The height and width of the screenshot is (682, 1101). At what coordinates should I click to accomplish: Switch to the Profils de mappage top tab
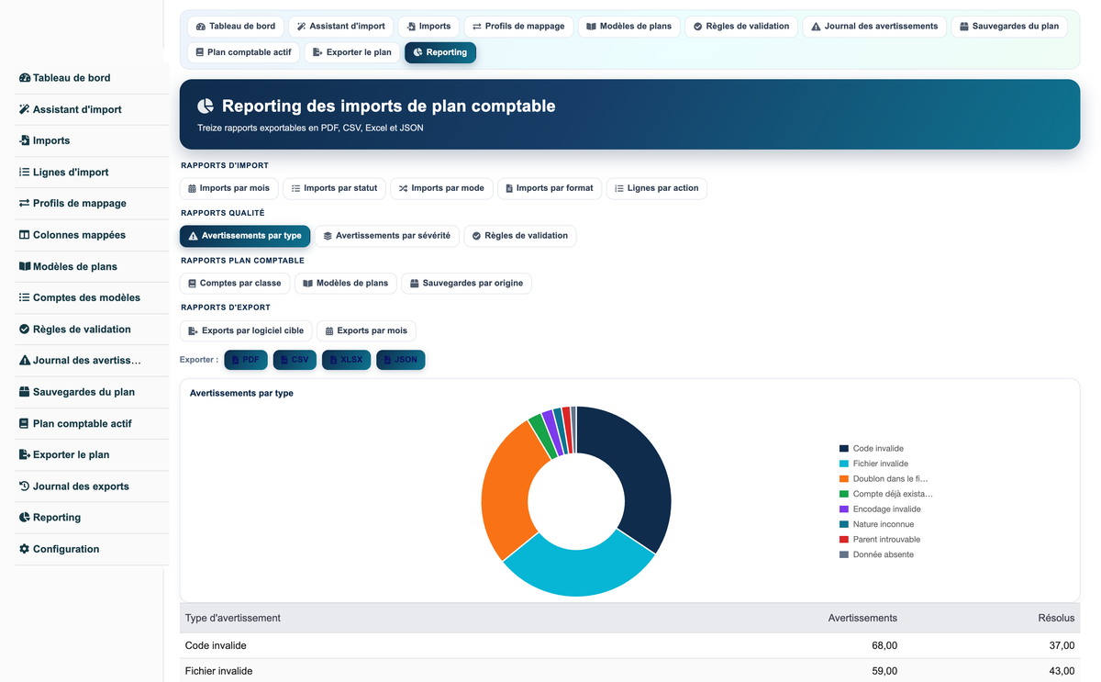pyautogui.click(x=518, y=27)
